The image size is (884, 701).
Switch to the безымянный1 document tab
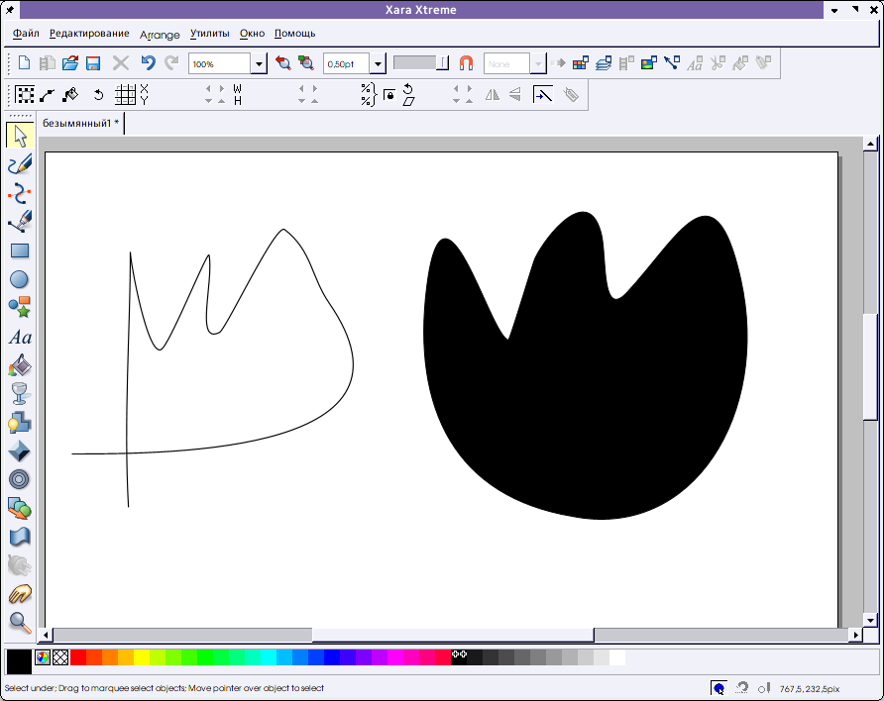click(x=80, y=123)
